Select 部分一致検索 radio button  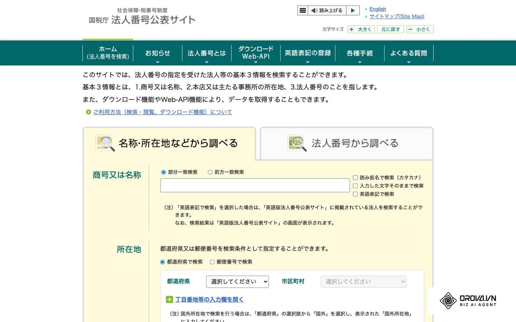pyautogui.click(x=164, y=172)
